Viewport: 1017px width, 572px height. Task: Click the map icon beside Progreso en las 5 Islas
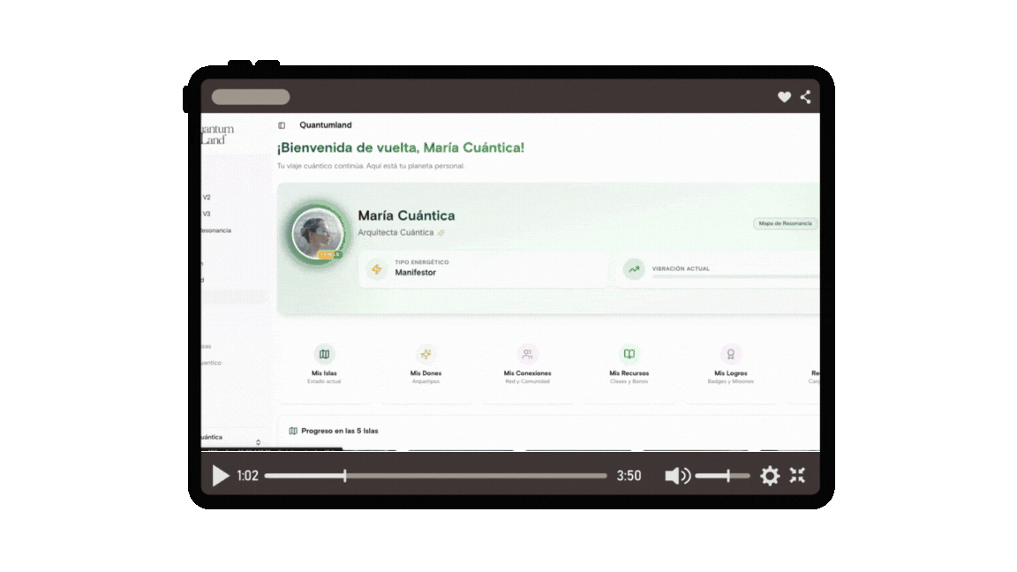pyautogui.click(x=293, y=431)
